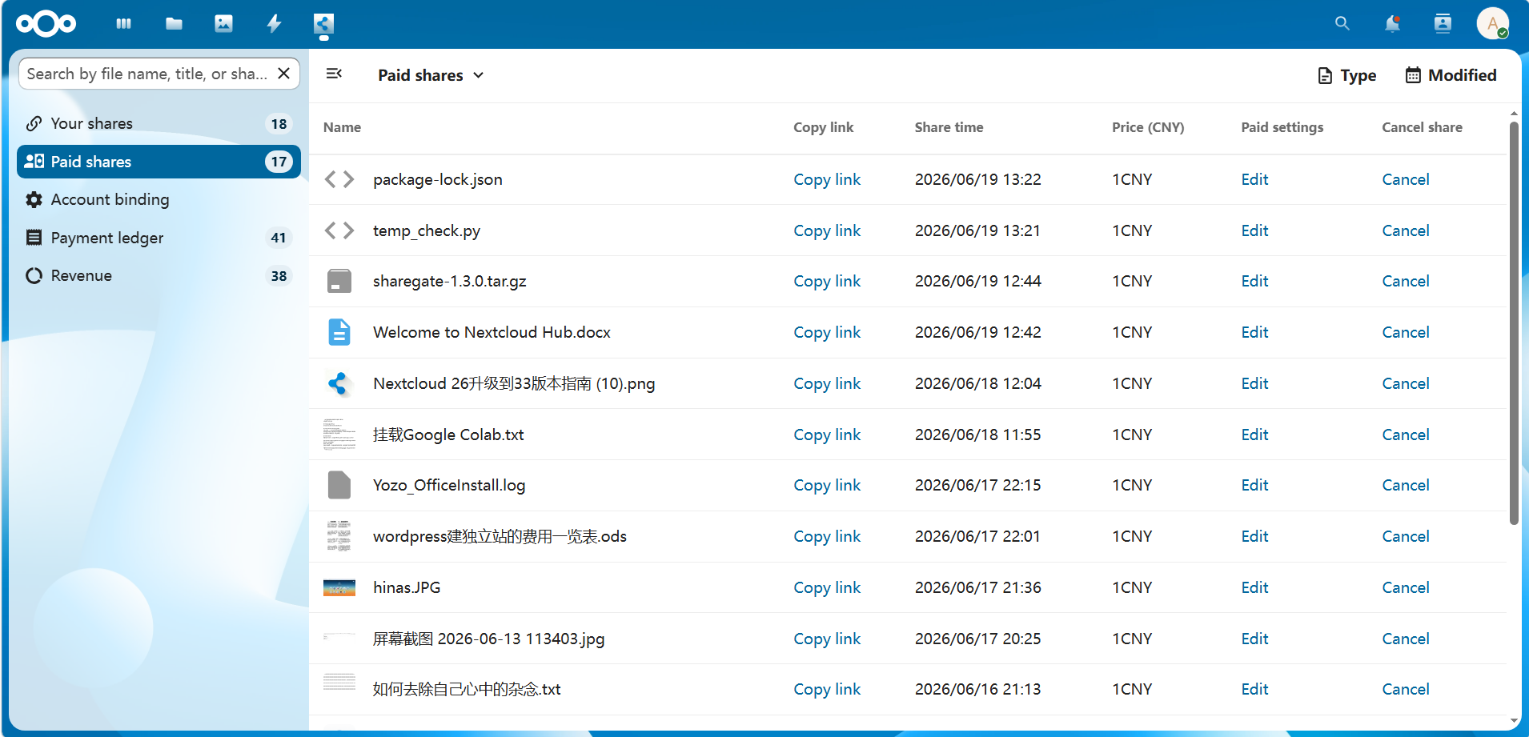Click the share icon beside Nextcloud 26 png

pyautogui.click(x=339, y=383)
